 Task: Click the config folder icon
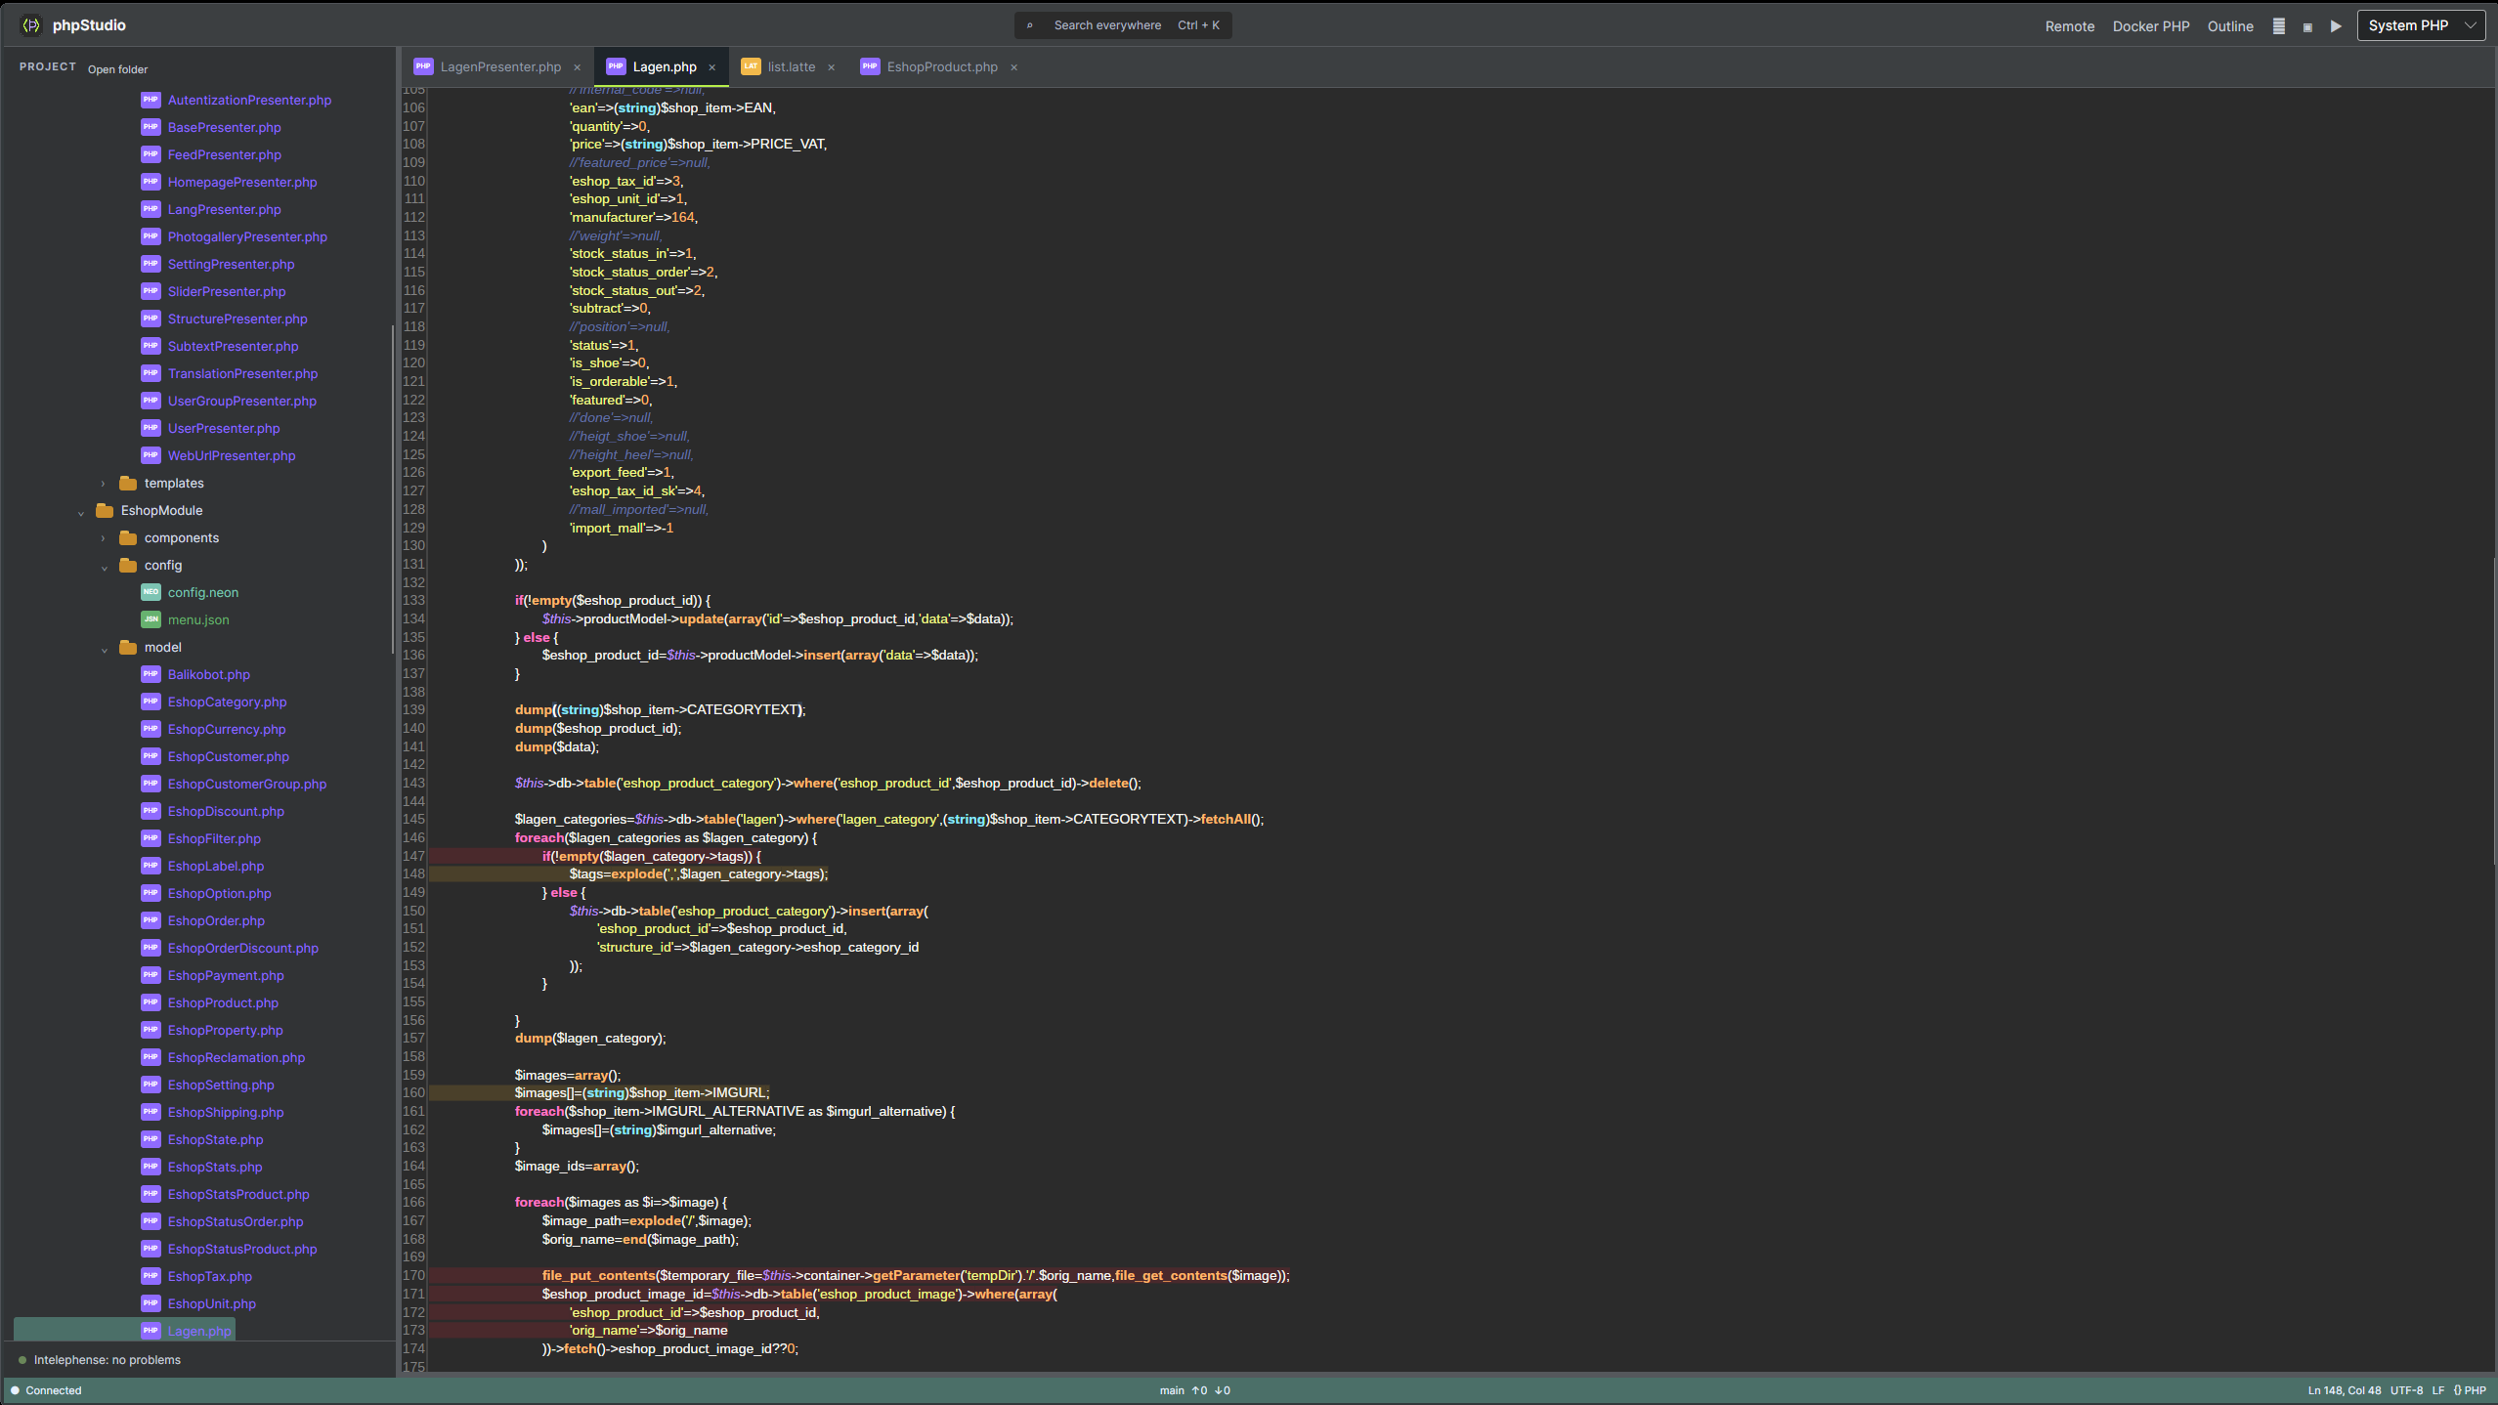128,565
